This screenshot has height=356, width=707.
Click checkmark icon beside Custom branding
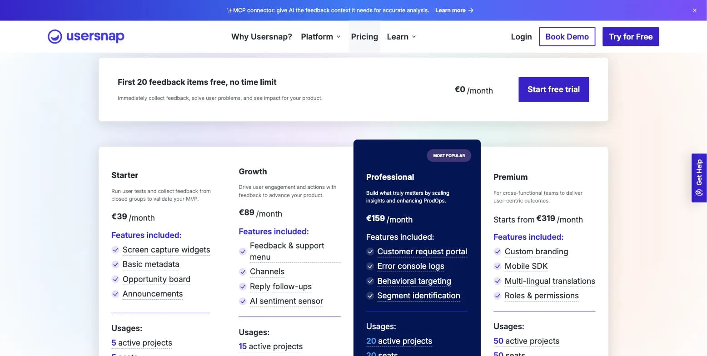point(498,252)
